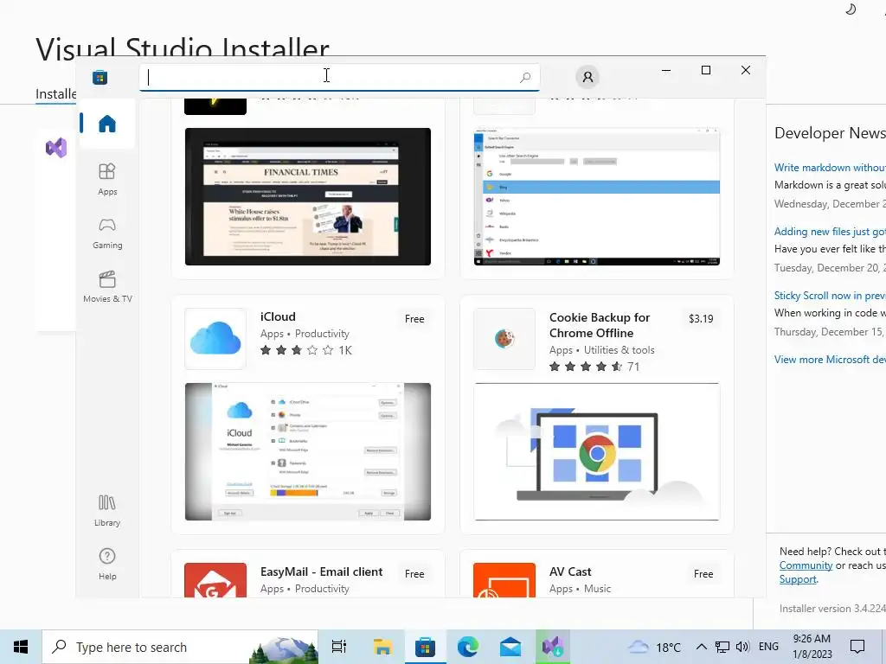Click 'Apps • Music' under AV Cast
This screenshot has height=664, width=886.
[x=581, y=589]
